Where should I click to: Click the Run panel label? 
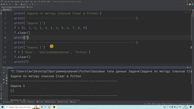coord(4,68)
